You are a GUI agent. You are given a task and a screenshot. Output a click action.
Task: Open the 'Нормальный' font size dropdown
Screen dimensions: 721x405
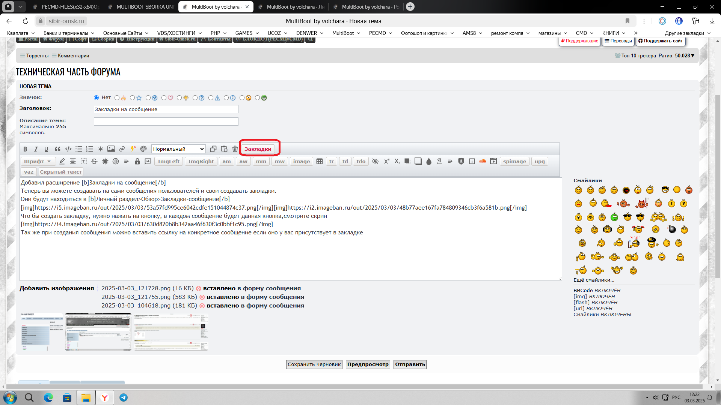(x=178, y=149)
